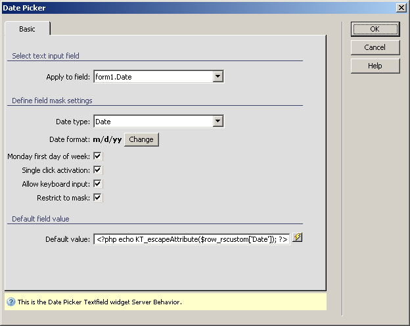This screenshot has height=326, width=410.
Task: Disable Single click activation checkbox
Action: [x=97, y=170]
